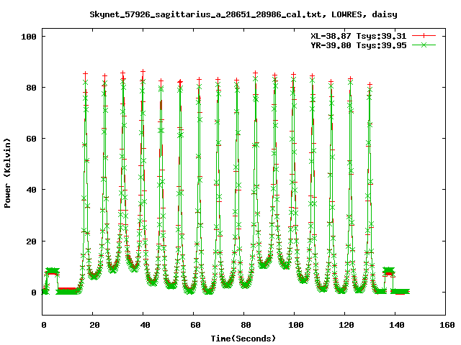
Task: Click the x-axis tick label 20
Action: 94,325
